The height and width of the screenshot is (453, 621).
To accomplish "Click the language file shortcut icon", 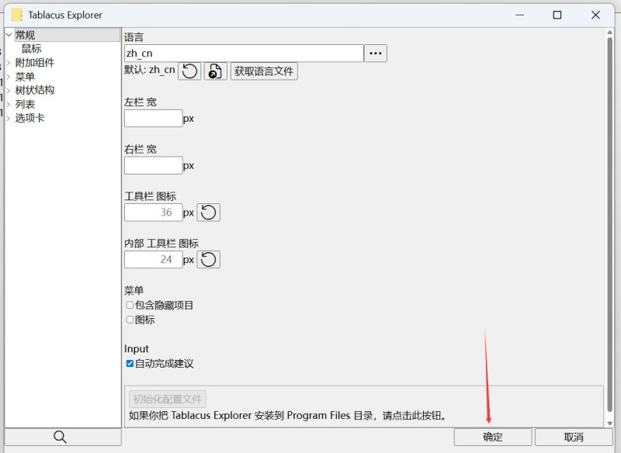I will click(215, 71).
